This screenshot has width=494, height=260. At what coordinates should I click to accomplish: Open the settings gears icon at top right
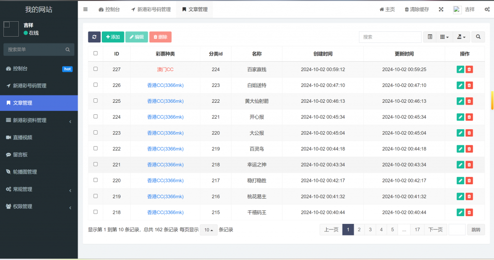click(x=487, y=9)
